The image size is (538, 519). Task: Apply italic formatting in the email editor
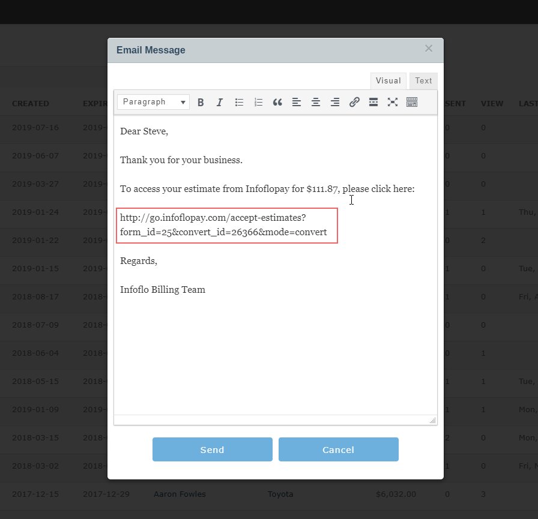pyautogui.click(x=220, y=102)
